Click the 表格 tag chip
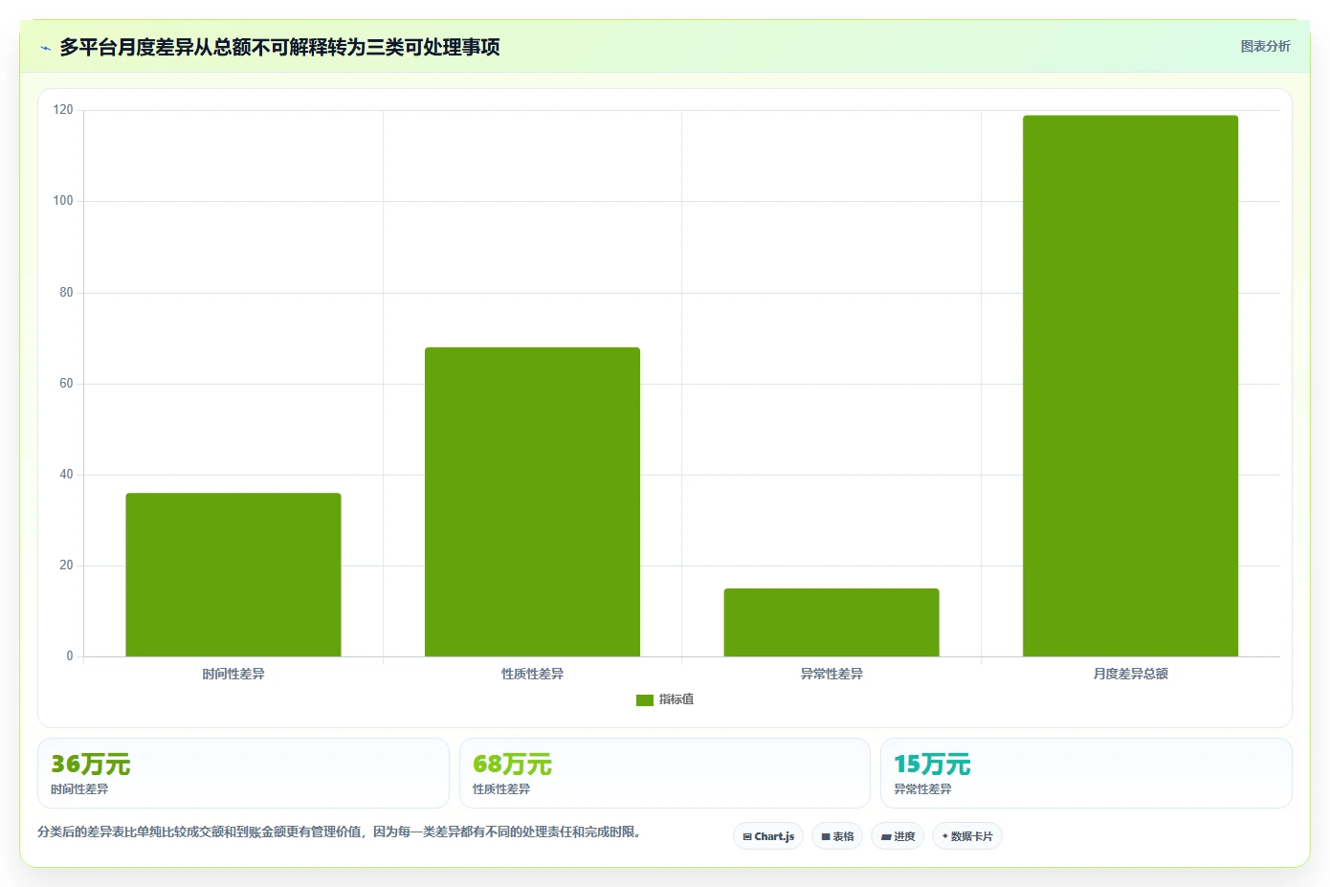1330x887 pixels. tap(837, 836)
